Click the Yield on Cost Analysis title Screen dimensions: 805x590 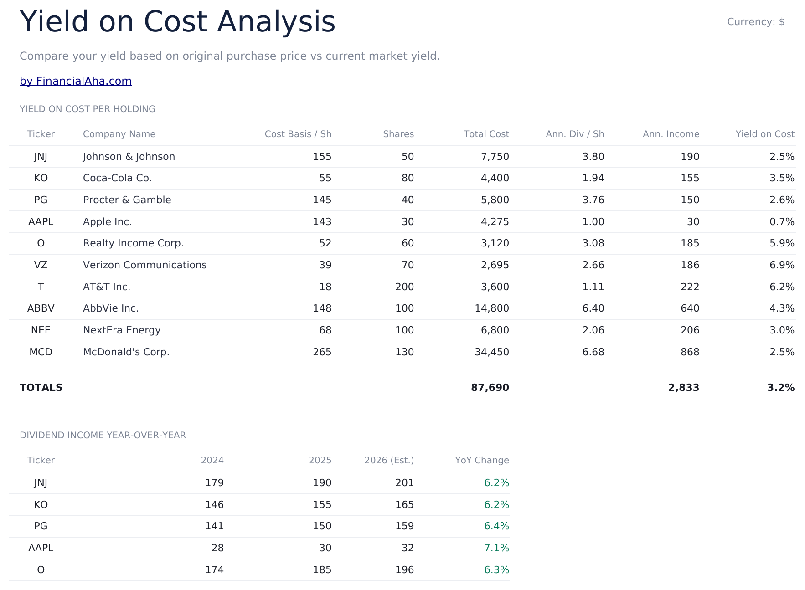177,22
